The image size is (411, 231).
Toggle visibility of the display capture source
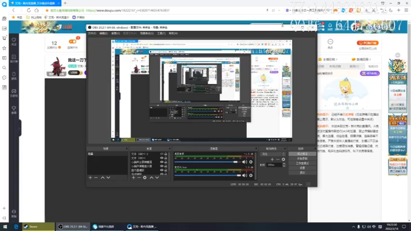[161, 170]
